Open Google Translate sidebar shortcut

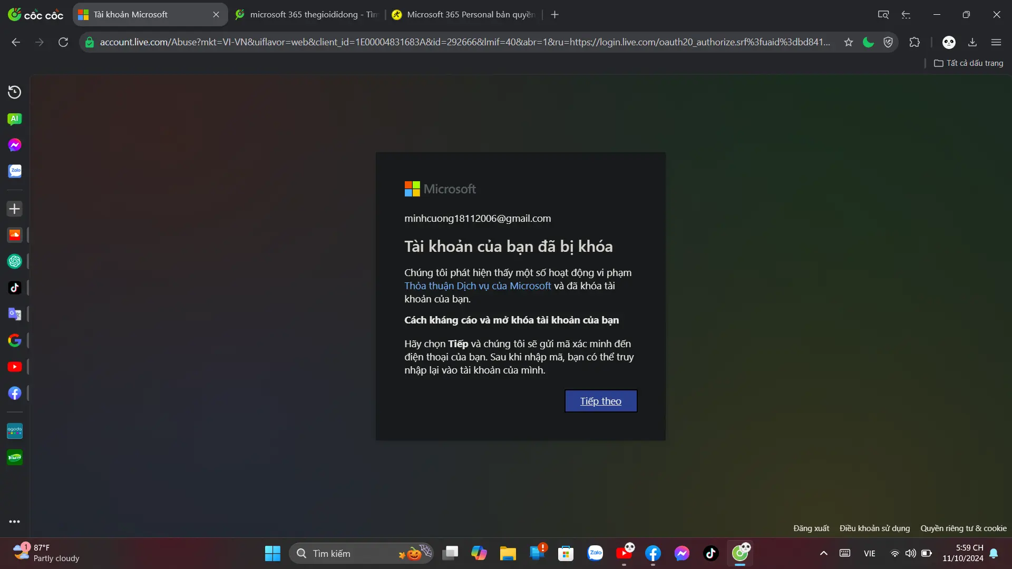(15, 314)
